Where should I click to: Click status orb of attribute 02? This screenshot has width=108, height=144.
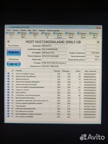pyautogui.click(x=9, y=76)
